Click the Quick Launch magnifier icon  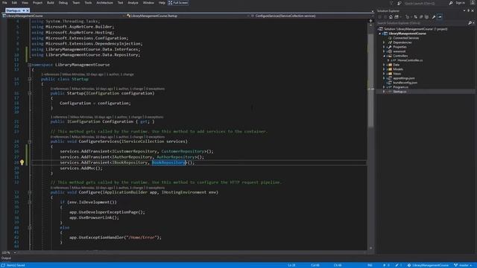click(x=451, y=3)
